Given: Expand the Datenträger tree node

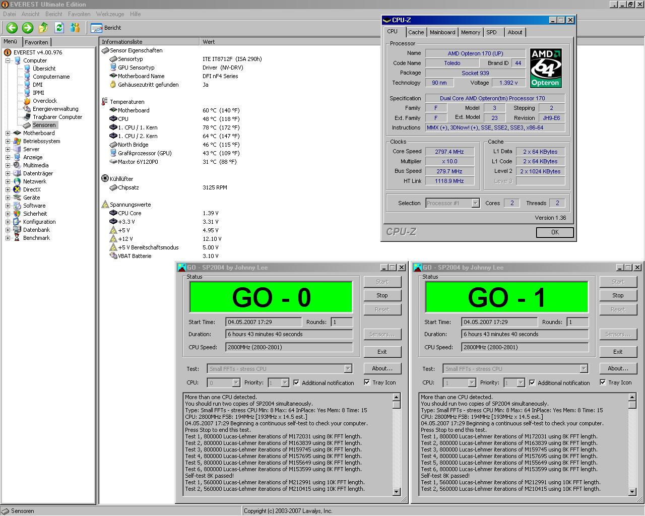Looking at the screenshot, I should [x=8, y=173].
